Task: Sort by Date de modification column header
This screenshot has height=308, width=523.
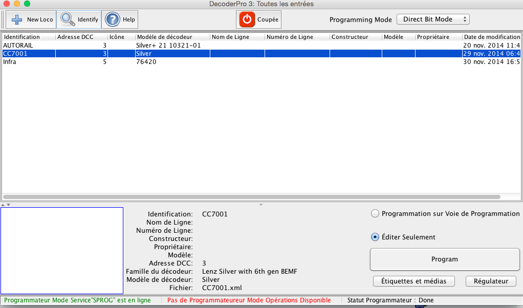Action: click(492, 37)
